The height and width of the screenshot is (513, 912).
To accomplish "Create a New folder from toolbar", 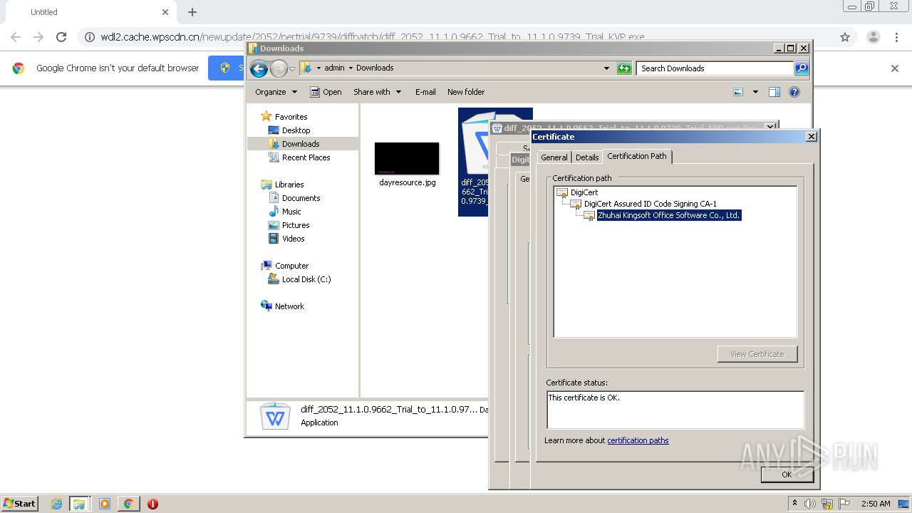I will 466,92.
